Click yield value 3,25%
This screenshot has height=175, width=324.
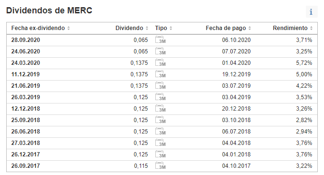click(304, 51)
